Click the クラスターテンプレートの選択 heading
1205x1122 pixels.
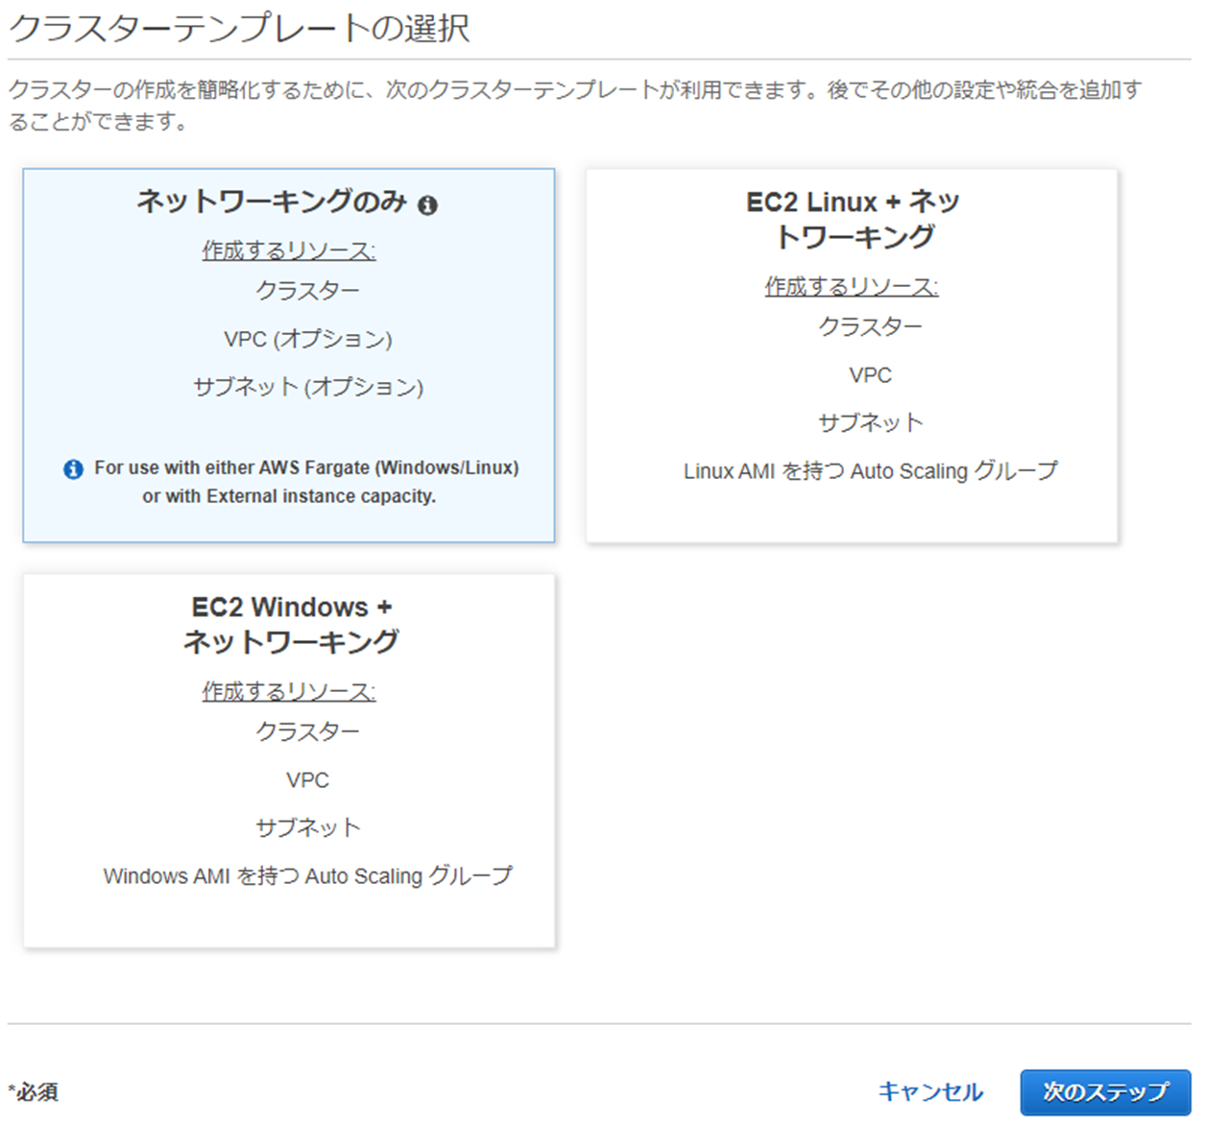tap(239, 28)
